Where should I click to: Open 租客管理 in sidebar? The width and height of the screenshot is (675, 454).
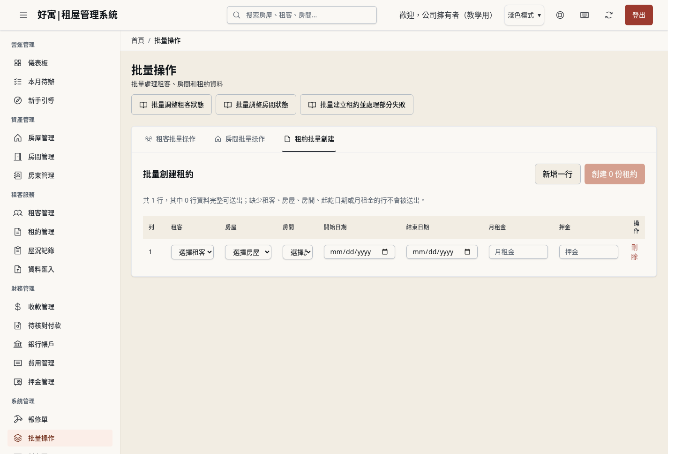(60, 213)
